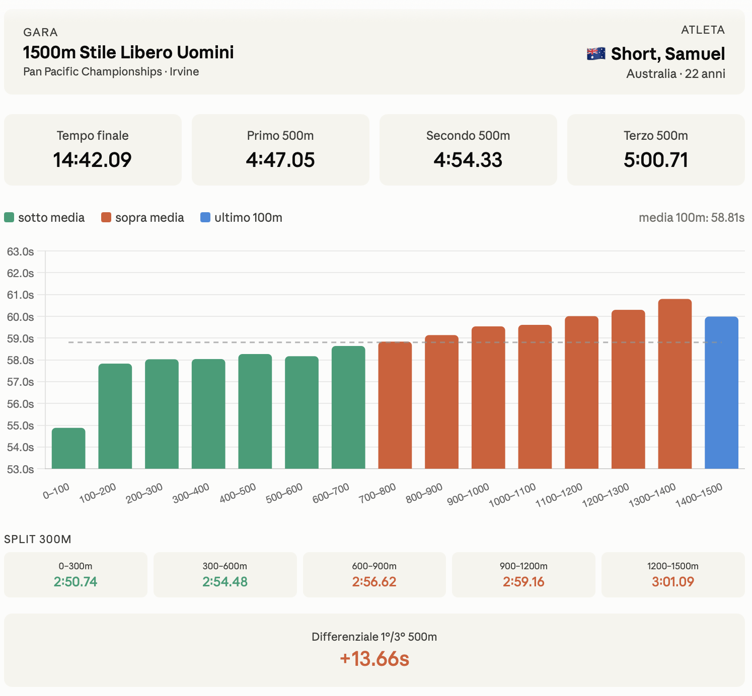Click the 0–300m split card

pos(76,575)
